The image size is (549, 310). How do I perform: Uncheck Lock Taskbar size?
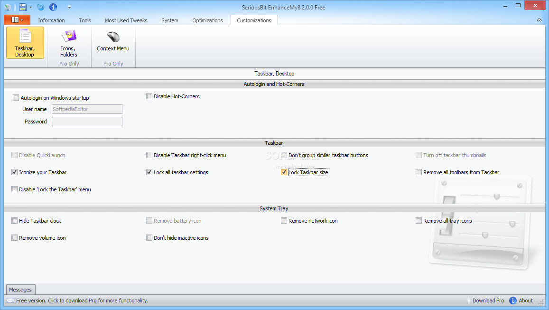(284, 172)
